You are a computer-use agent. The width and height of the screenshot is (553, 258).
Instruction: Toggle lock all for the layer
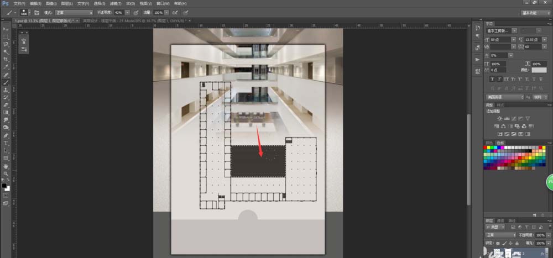coord(517,243)
